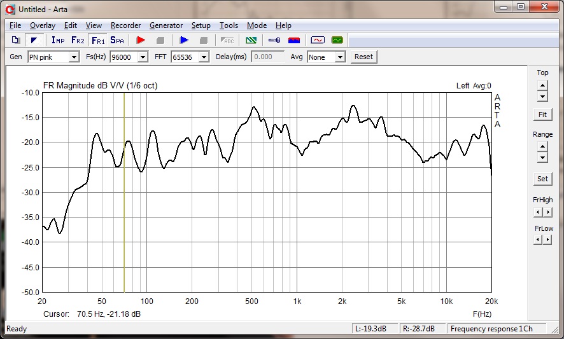Click the blue calibration probe icon
This screenshot has width=564, height=339.
tap(274, 40)
